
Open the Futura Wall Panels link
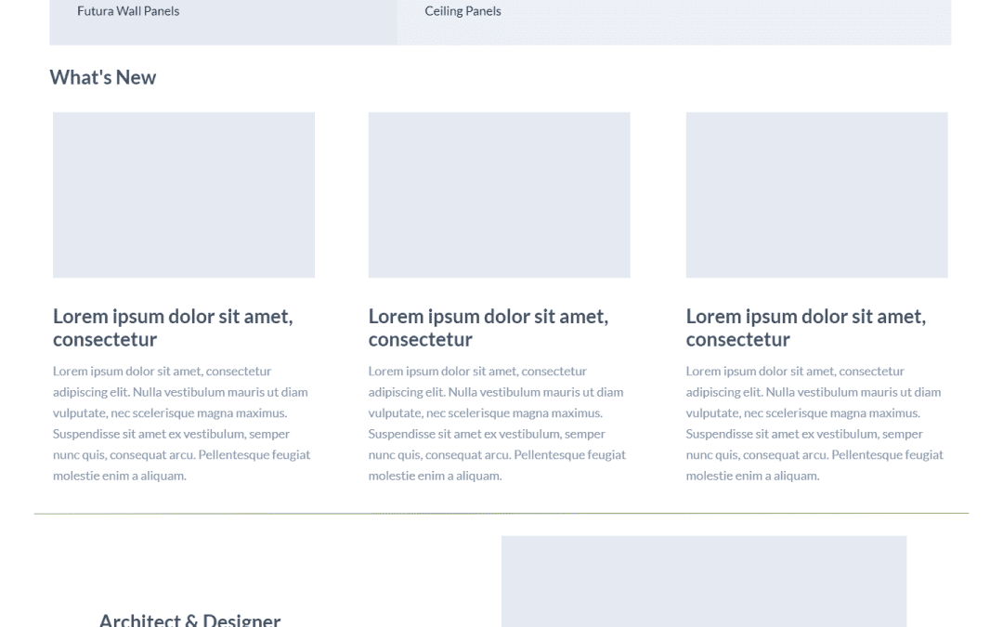[128, 11]
